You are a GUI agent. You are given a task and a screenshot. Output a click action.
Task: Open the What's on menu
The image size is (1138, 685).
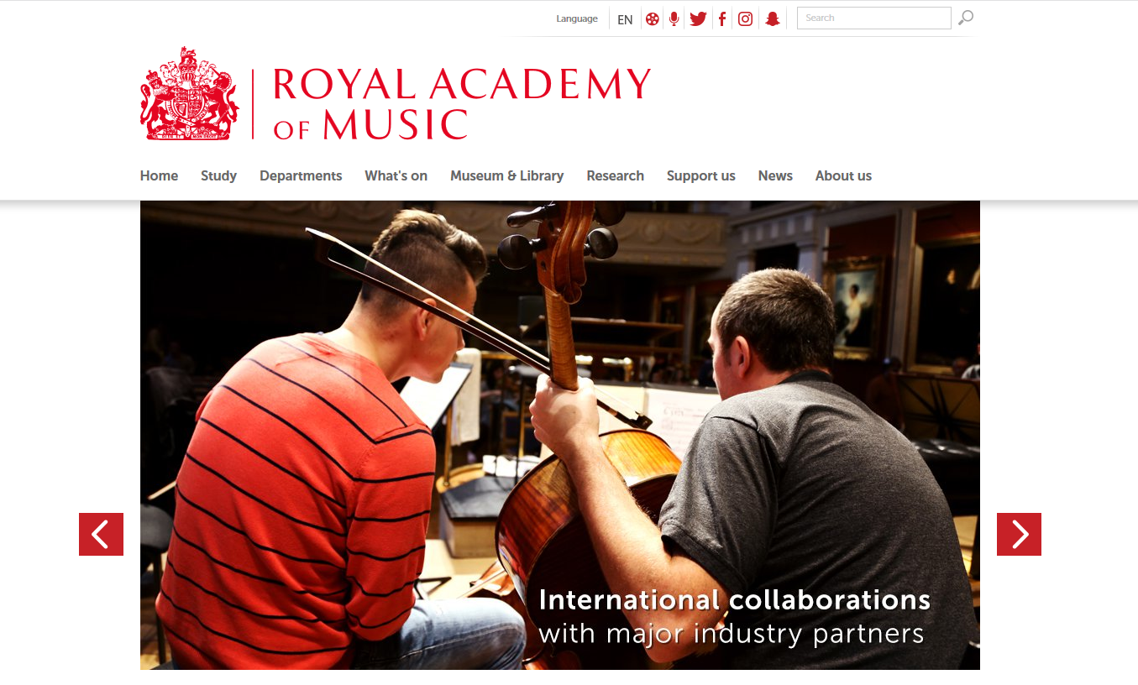[x=396, y=175]
